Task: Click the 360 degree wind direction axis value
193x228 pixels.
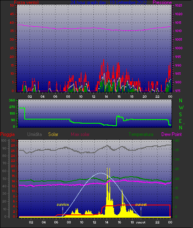Action: pos(12,100)
